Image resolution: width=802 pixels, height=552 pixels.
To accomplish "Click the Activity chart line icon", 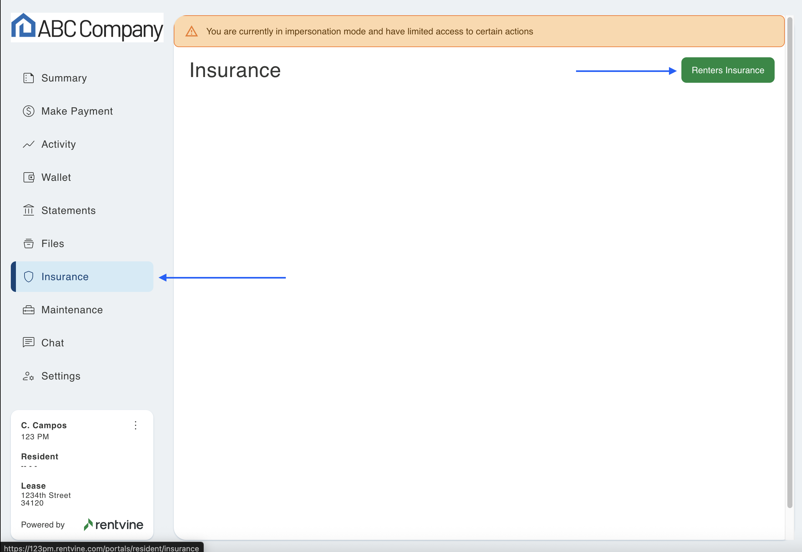I will [28, 144].
